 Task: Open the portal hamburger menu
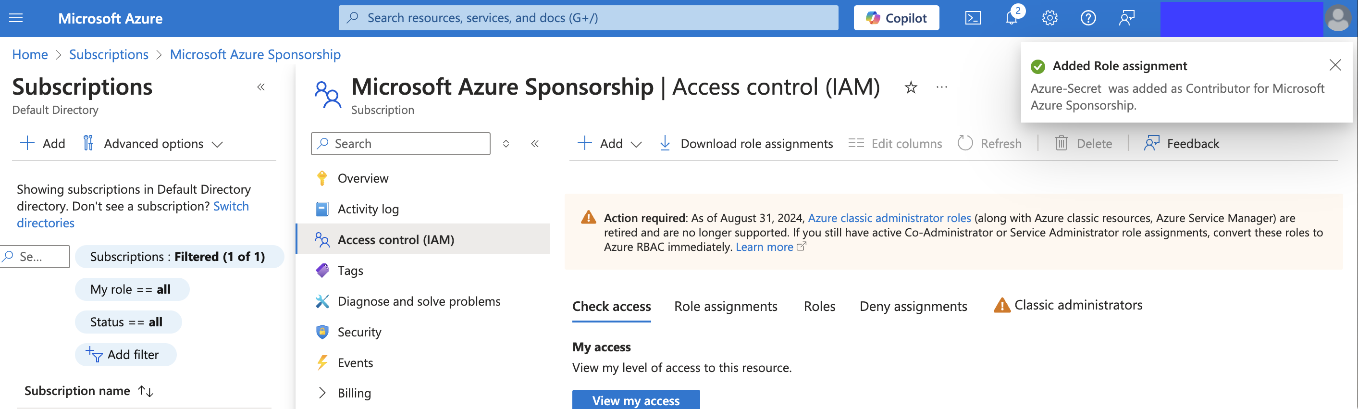click(16, 18)
